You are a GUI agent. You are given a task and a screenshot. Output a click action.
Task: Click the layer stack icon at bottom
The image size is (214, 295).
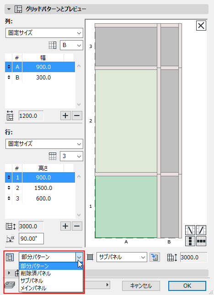pos(10,285)
